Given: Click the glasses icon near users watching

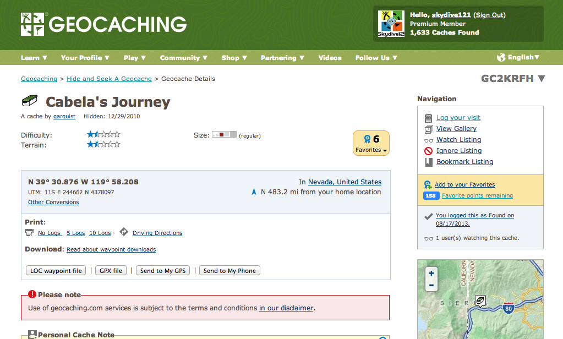Looking at the screenshot, I should [428, 238].
